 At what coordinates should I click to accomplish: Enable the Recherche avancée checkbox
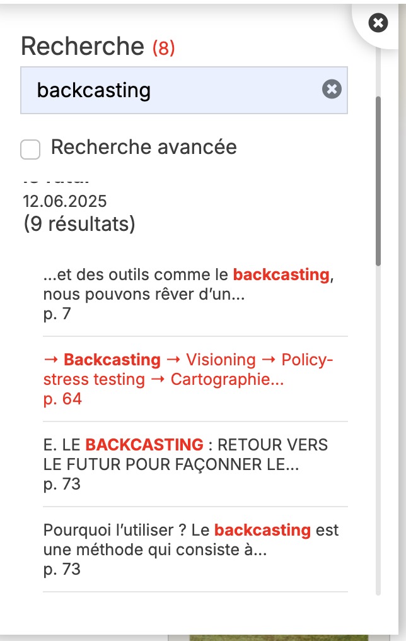(30, 150)
